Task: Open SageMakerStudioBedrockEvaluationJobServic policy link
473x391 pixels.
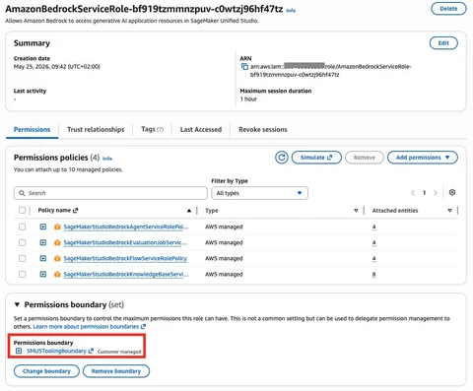Action: click(125, 242)
